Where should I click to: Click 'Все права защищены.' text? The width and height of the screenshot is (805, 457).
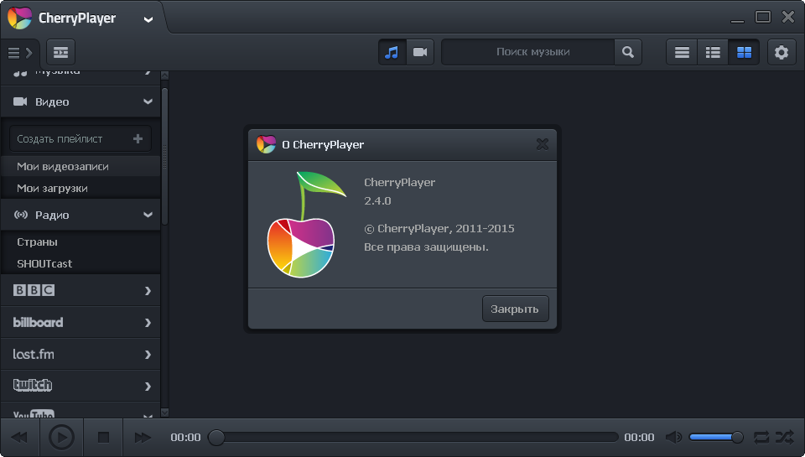[x=426, y=247]
